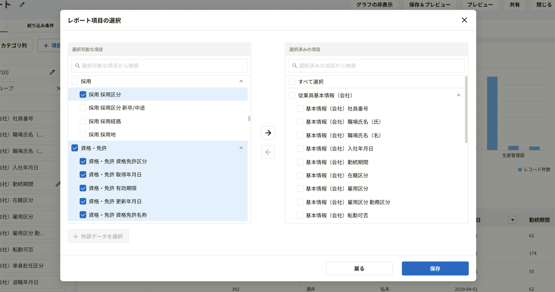Collapse the 採用 category chevron
This screenshot has width=555, height=292.
(241, 81)
